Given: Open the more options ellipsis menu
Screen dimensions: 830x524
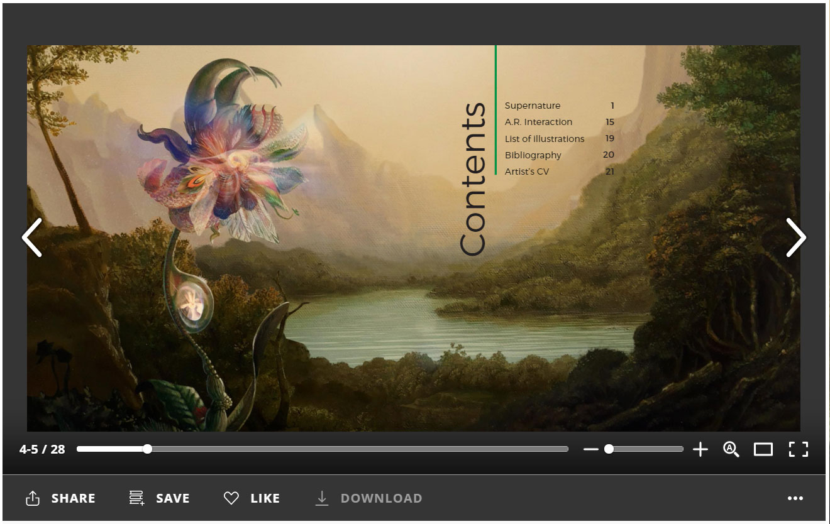Looking at the screenshot, I should pyautogui.click(x=795, y=497).
